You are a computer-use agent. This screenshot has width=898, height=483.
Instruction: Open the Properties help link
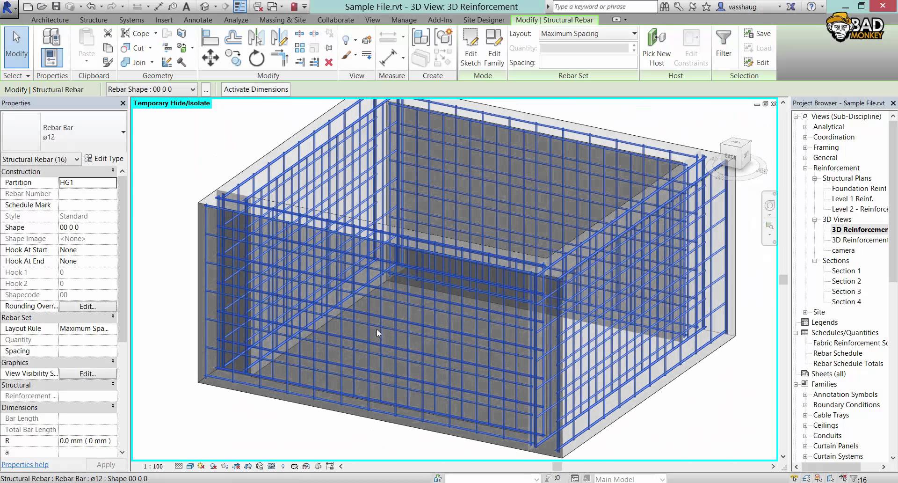[x=25, y=465]
